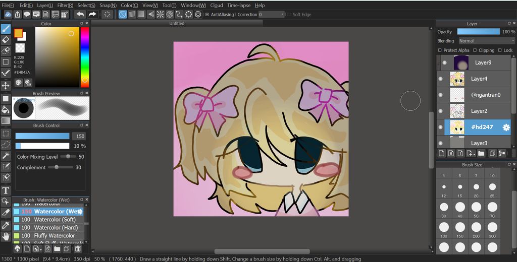Click the Layer4 thumbnail
Image resolution: width=517 pixels, height=262 pixels.
[457, 79]
